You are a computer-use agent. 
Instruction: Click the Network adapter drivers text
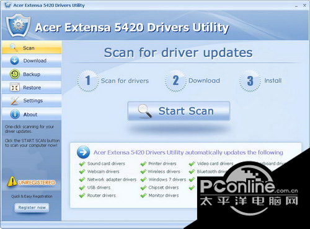[x=112, y=179]
